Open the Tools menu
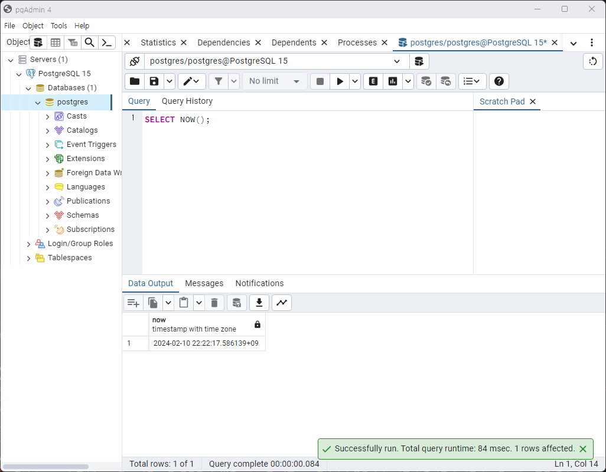 [x=58, y=25]
